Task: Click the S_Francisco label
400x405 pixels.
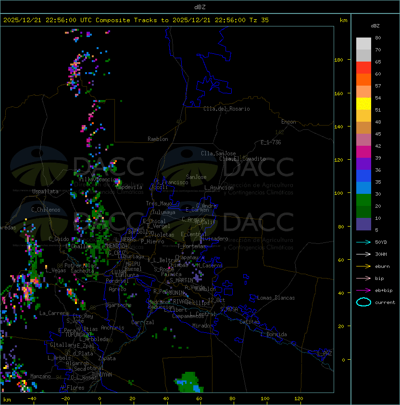Action: coord(172,182)
